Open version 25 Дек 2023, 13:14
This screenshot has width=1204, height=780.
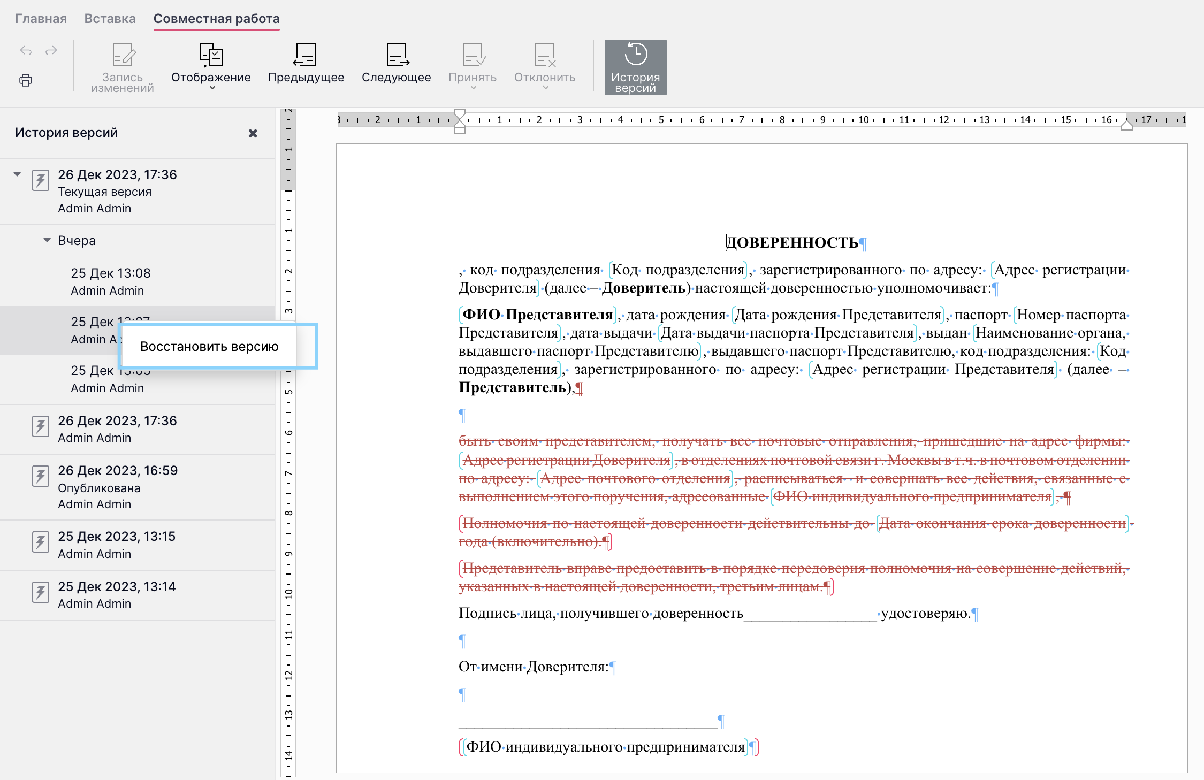click(x=138, y=595)
